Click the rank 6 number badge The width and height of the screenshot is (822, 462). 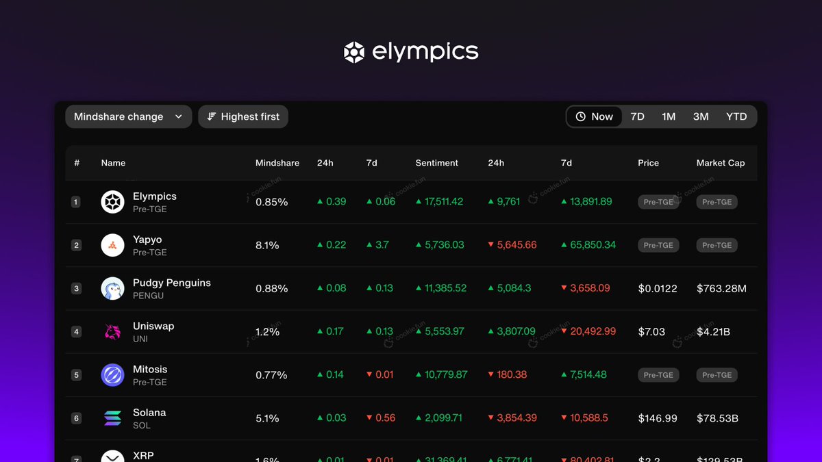coord(76,418)
